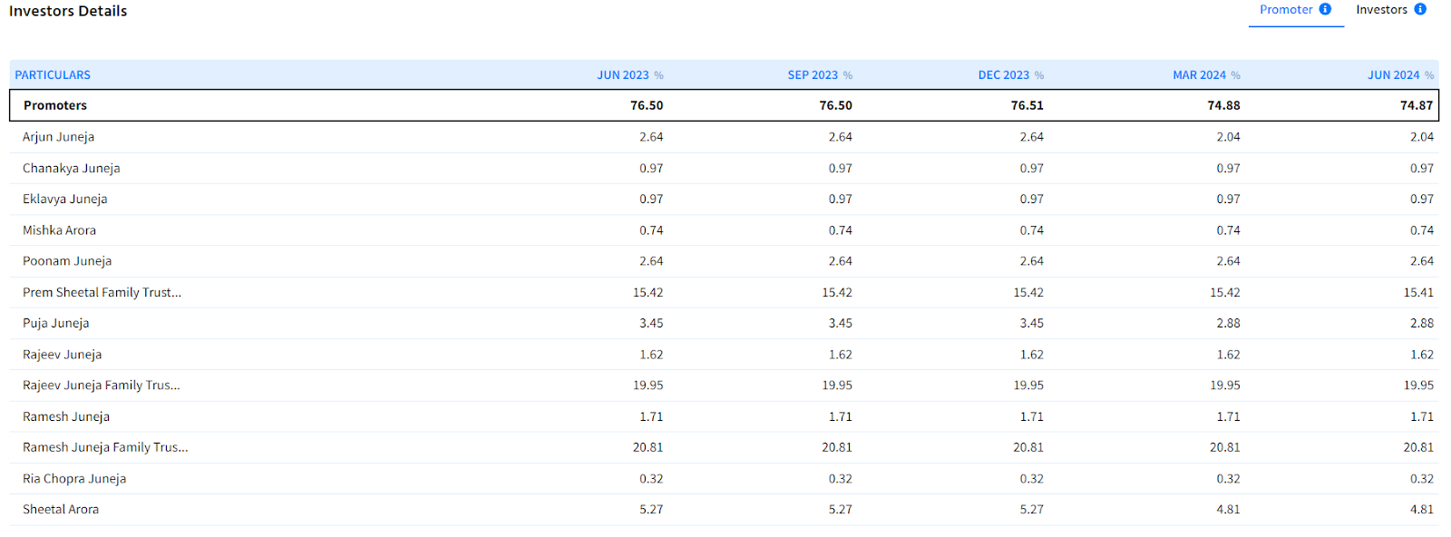The width and height of the screenshot is (1451, 537).
Task: Click the JUN 2024 % column header
Action: (x=1400, y=75)
